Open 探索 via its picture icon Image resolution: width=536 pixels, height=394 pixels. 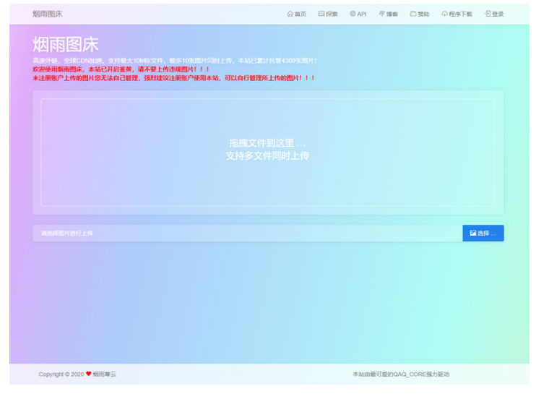321,14
